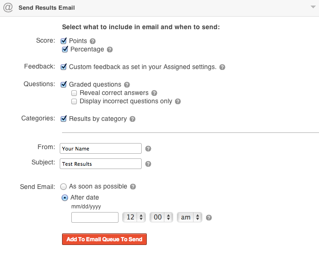This screenshot has height=257, width=319.
Task: Uncheck the Points checkbox
Action: (64, 41)
